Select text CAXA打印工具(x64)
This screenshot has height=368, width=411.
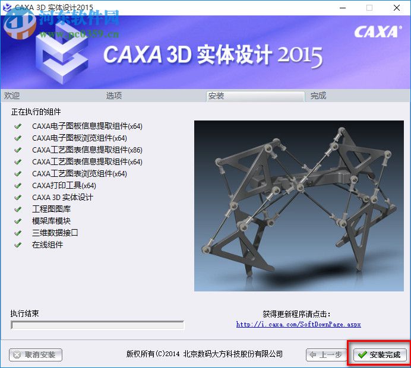64,185
